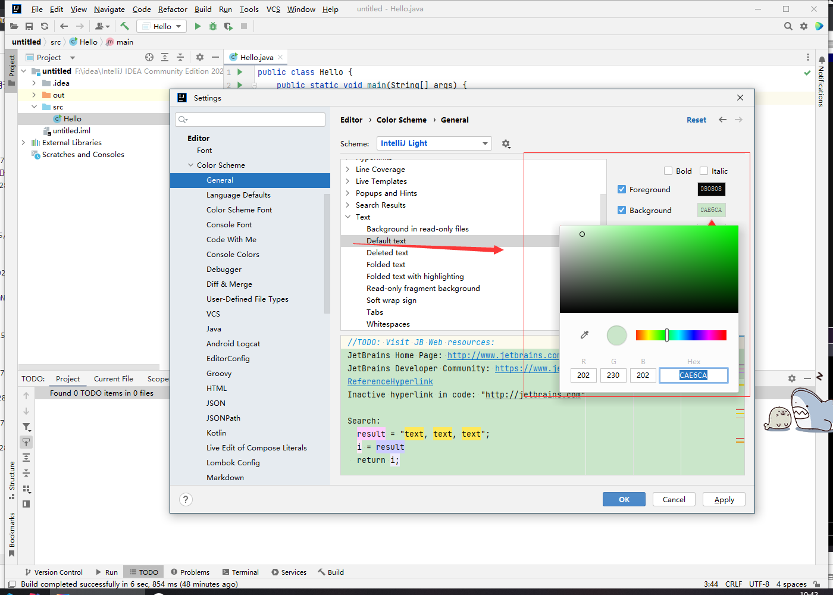Enable the Italic checkbox
This screenshot has width=833, height=595.
click(704, 171)
